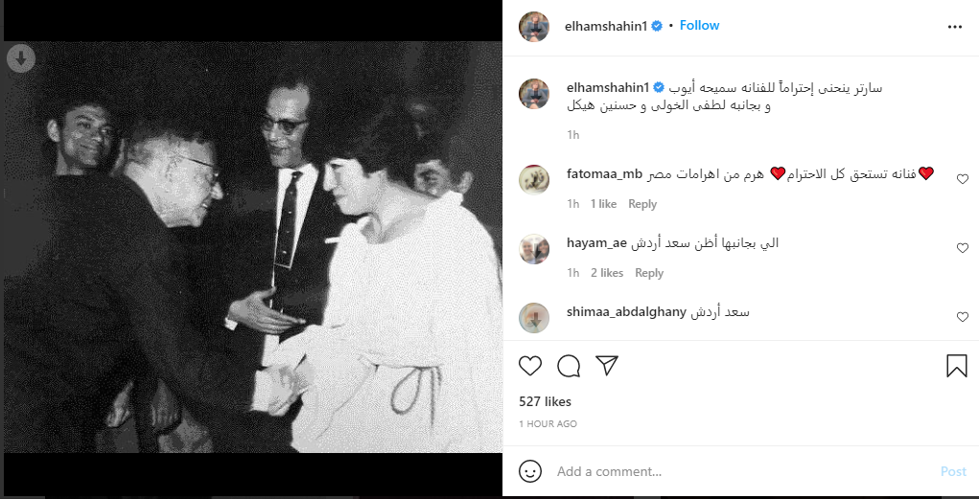Save post with bookmark icon
Viewport: 979px width, 499px height.
[957, 366]
